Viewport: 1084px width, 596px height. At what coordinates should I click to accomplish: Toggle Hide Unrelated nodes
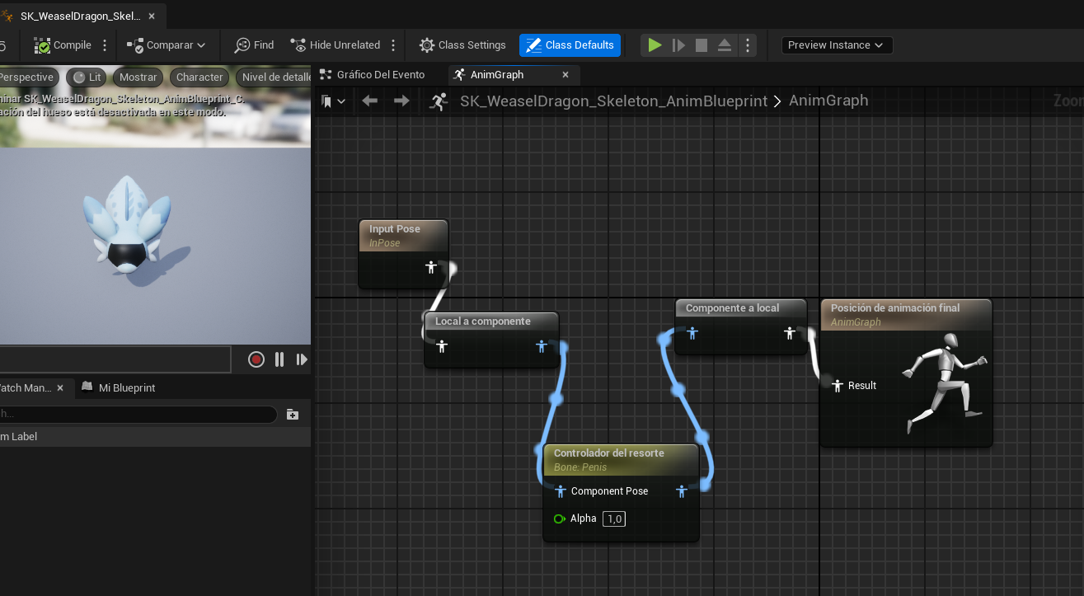[x=335, y=45]
